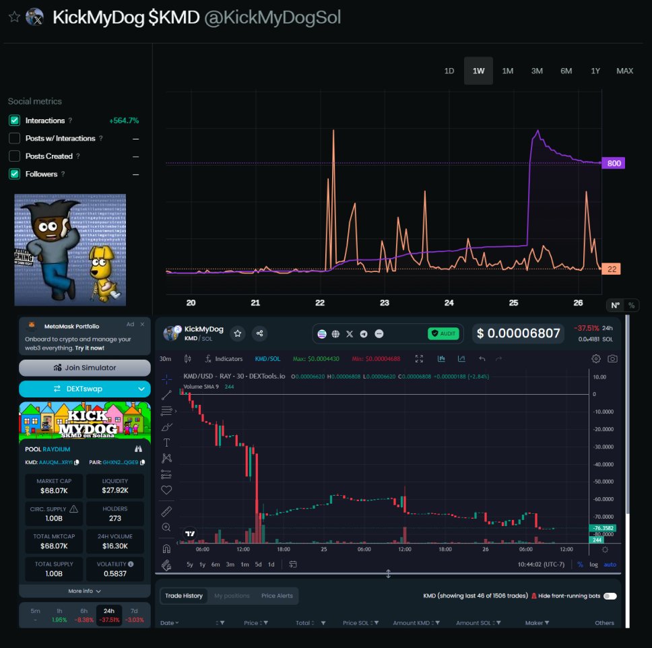Change candlestick chart style icon
Screen dimensions: 652x648
click(x=187, y=358)
